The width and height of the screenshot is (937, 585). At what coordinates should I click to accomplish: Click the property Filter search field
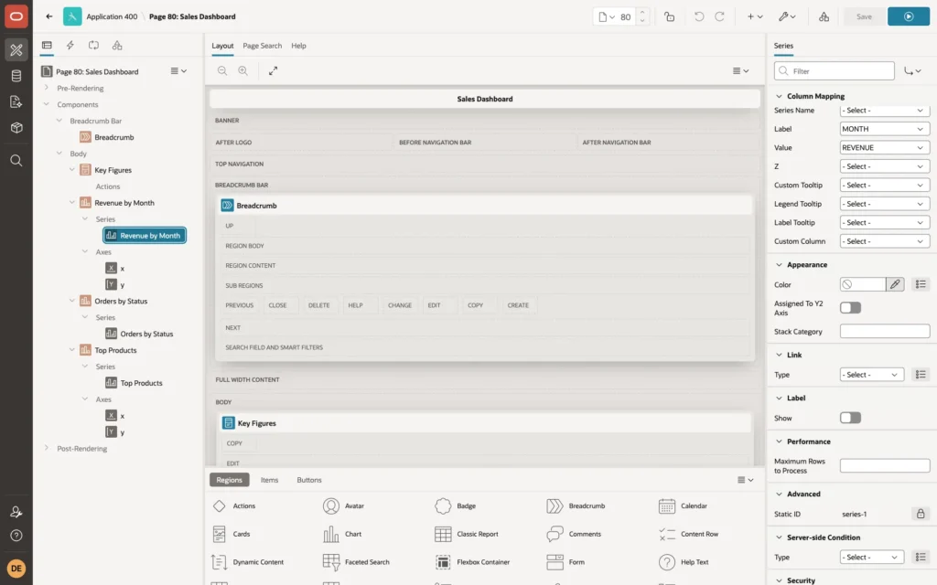(x=835, y=71)
